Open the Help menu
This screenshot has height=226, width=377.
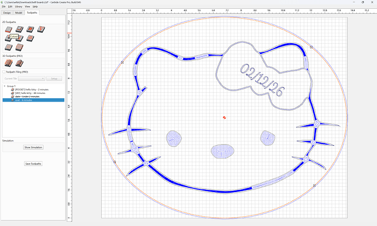(35, 7)
